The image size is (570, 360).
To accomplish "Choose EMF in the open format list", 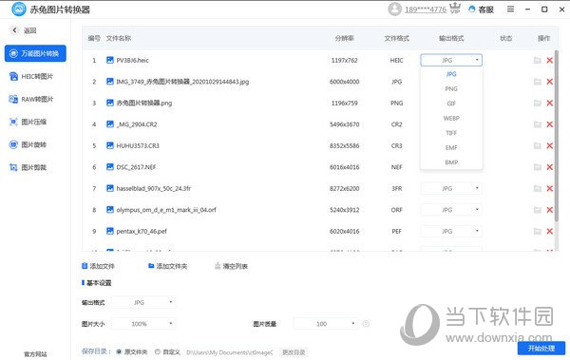I will [x=451, y=147].
